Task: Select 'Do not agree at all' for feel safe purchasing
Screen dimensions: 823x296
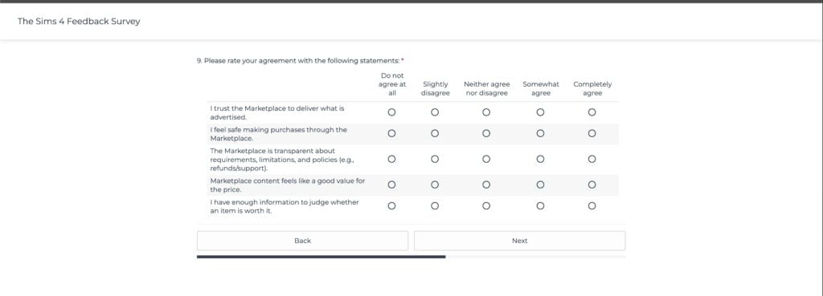Action: point(391,134)
